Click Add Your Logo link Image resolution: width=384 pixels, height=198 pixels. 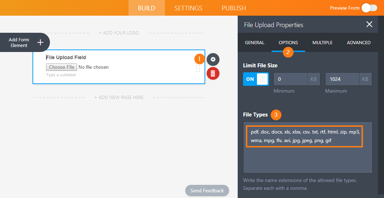119,33
